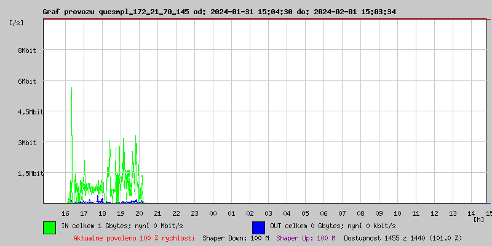Screen dimensions: 492x246
Task: Click the 'Shaper Down: 100 M' text
Action: 236,237
